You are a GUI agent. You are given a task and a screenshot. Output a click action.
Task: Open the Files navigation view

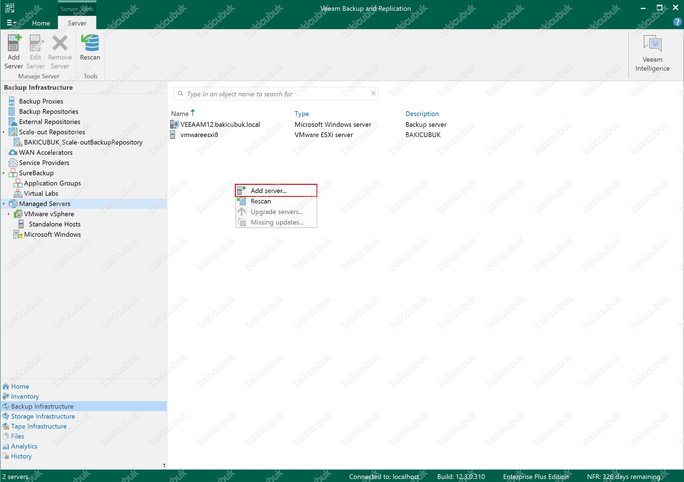(17, 436)
